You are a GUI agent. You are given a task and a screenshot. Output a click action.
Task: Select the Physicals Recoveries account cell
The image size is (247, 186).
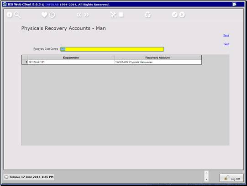point(158,62)
